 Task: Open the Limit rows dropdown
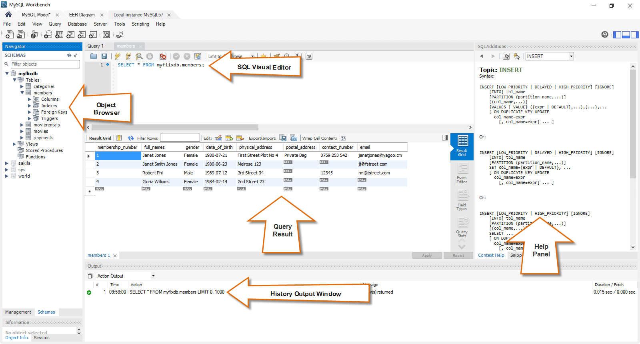pyautogui.click(x=252, y=56)
